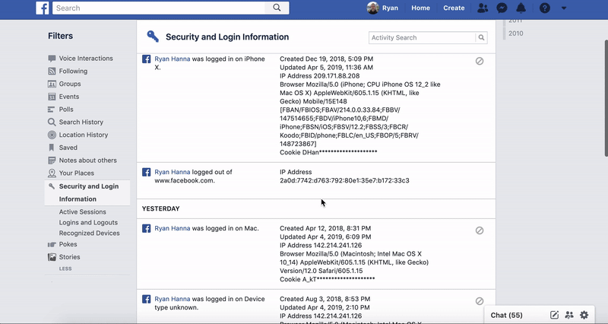This screenshot has width=608, height=324.
Task: Collapse filters with LESS link
Action: click(x=65, y=268)
